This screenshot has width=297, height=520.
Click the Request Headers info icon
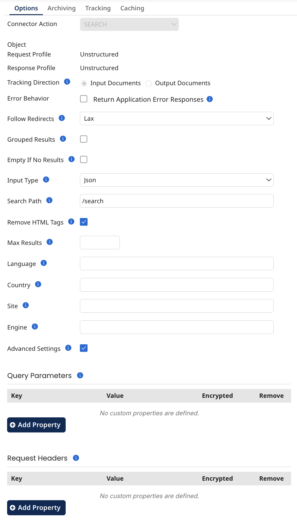point(76,458)
